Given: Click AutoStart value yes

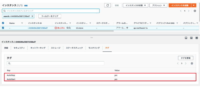Looking at the screenshot, I should coord(116,79).
